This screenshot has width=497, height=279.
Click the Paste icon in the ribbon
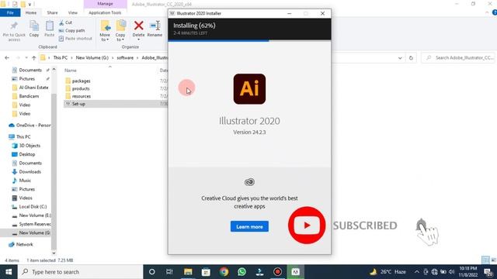pos(50,26)
